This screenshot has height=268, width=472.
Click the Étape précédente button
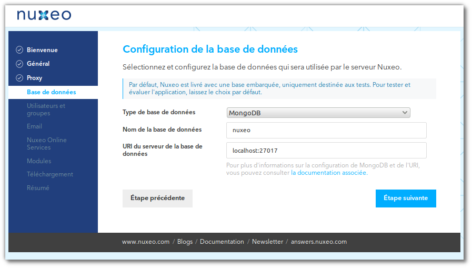[157, 198]
